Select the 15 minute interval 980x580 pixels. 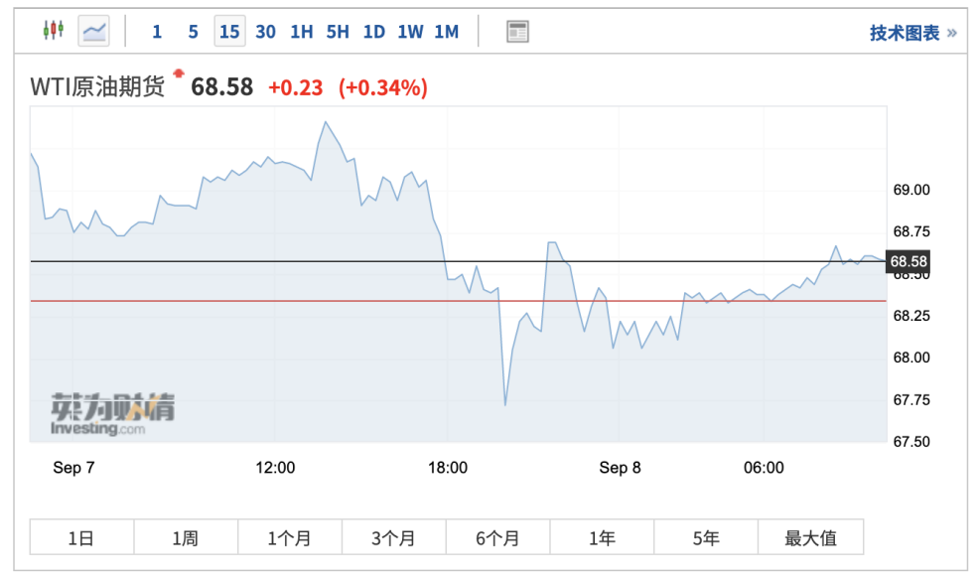(x=229, y=32)
